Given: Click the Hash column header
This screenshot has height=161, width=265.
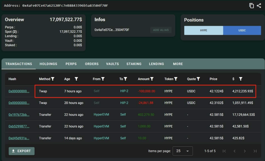Looking at the screenshot, I should pos(12,79).
